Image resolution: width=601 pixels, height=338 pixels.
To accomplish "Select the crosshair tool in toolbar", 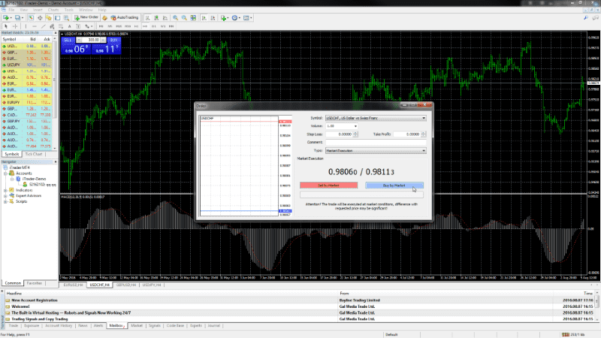I will 16,26.
